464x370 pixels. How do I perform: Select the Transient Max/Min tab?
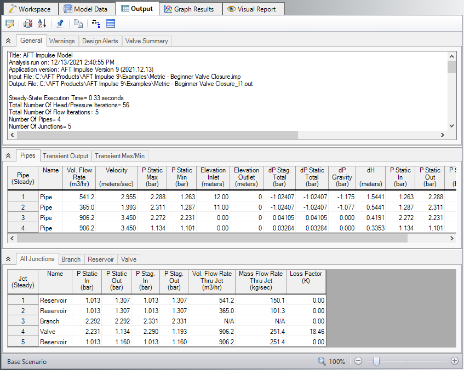[x=121, y=156]
